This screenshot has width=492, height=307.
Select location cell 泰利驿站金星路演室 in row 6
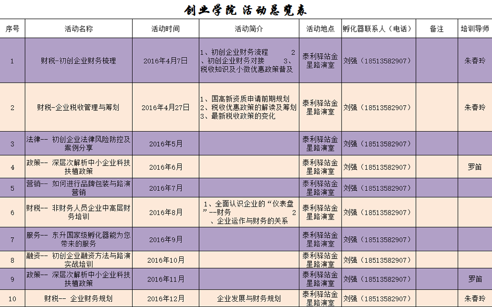[x=320, y=212]
